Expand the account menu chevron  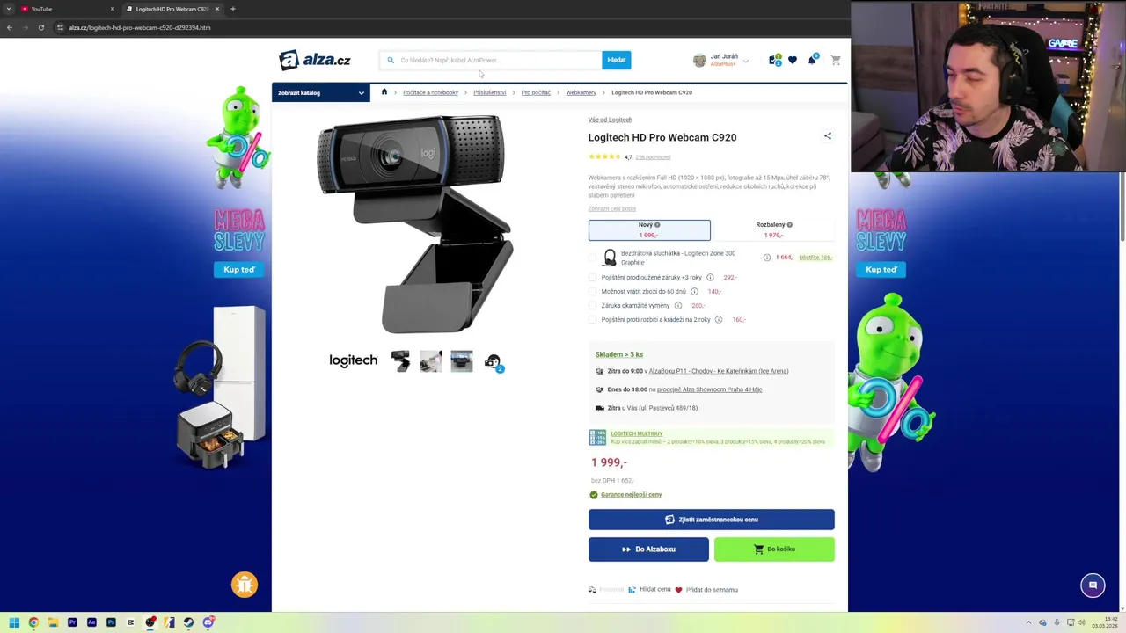point(746,61)
